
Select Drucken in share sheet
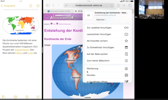(107, 75)
